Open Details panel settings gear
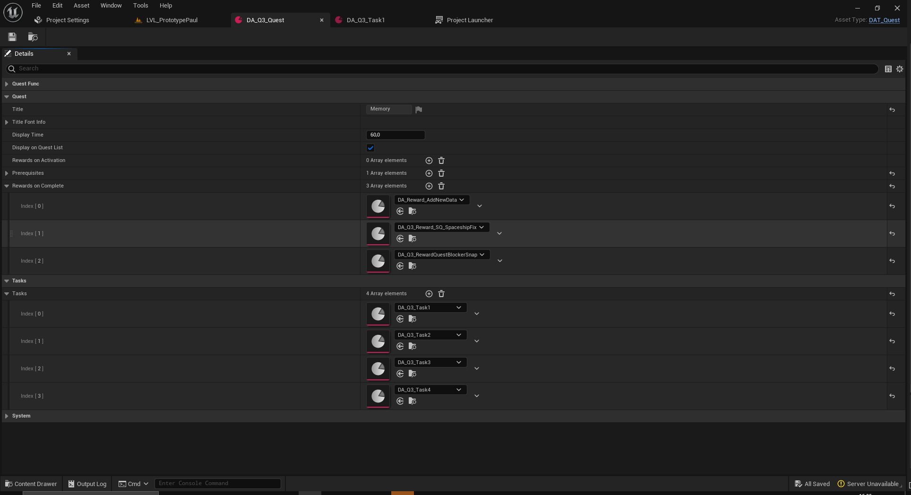The image size is (911, 495). [x=900, y=69]
